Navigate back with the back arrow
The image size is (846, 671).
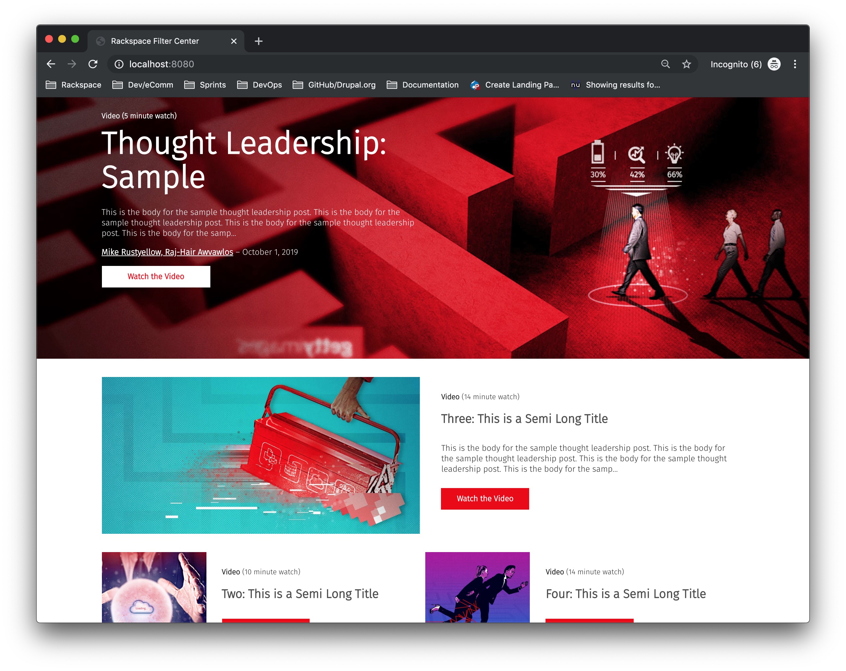point(51,64)
